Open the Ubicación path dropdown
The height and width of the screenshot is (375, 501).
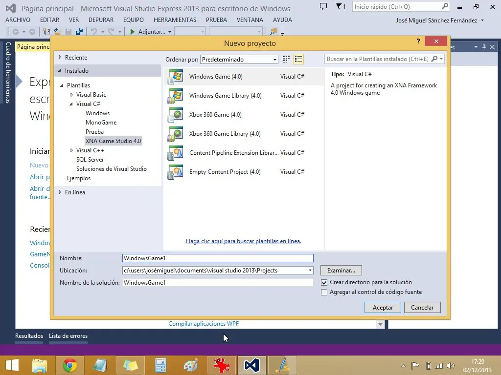[310, 271]
